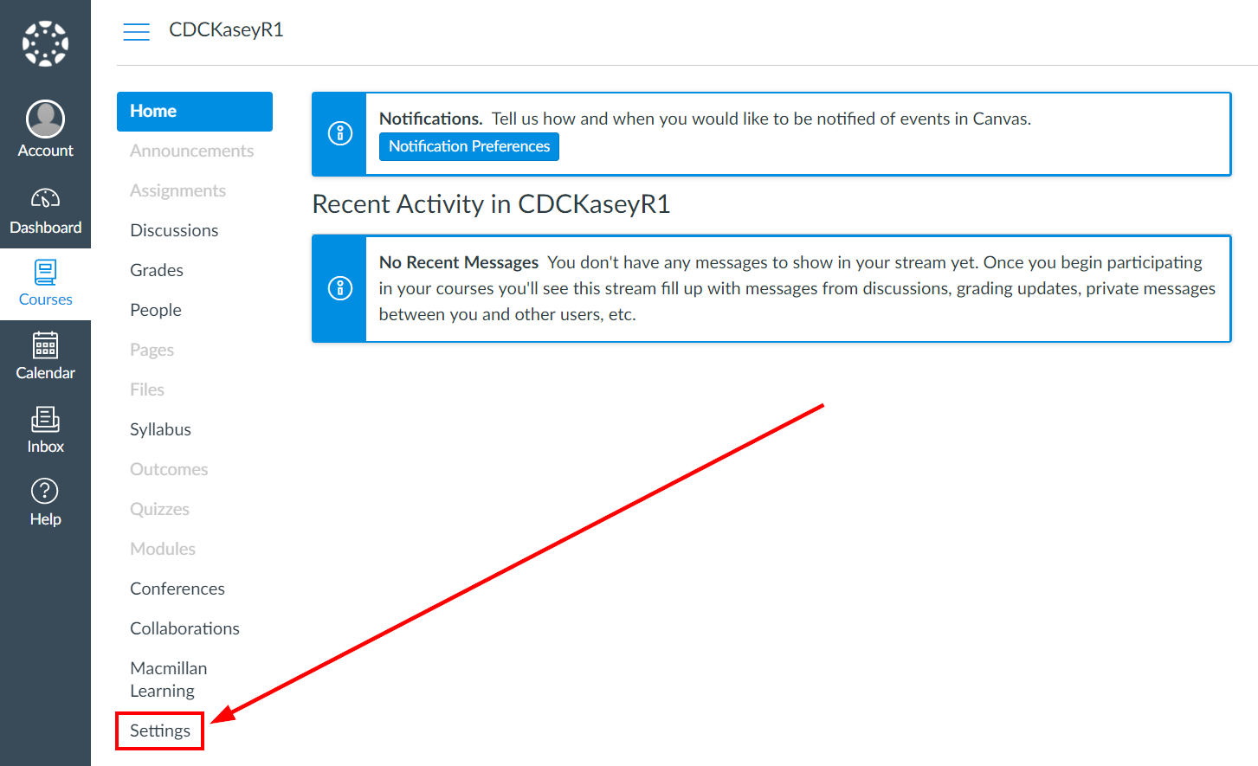
Task: Navigate to Conferences
Action: click(x=177, y=588)
